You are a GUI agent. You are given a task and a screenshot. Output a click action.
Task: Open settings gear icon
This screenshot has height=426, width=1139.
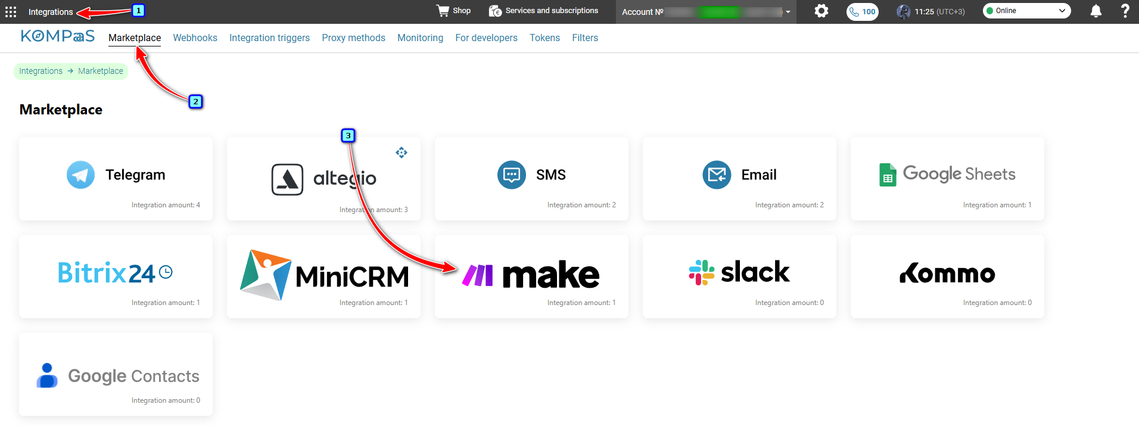point(821,11)
